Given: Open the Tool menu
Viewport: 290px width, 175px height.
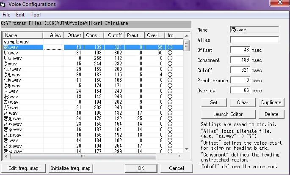Looking at the screenshot, I should tap(36, 15).
